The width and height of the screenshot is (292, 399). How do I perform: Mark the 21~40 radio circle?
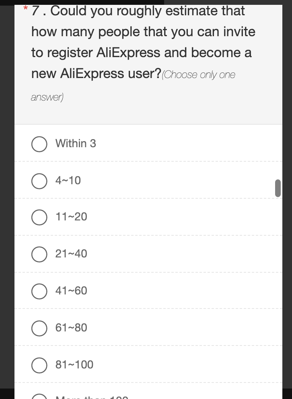(39, 254)
